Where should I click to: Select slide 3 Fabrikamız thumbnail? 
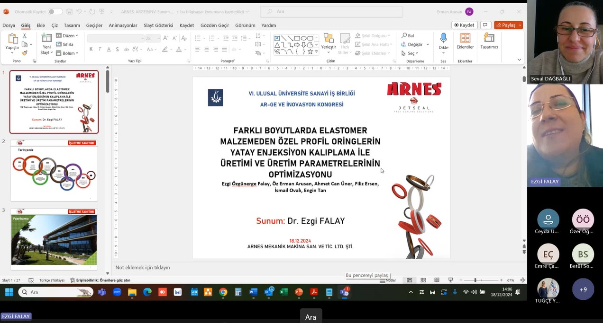[x=54, y=239]
